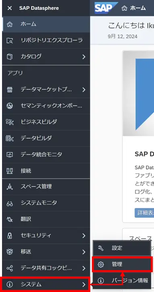Open 接続 from the sidebar
The image size is (154, 292).
point(46,171)
